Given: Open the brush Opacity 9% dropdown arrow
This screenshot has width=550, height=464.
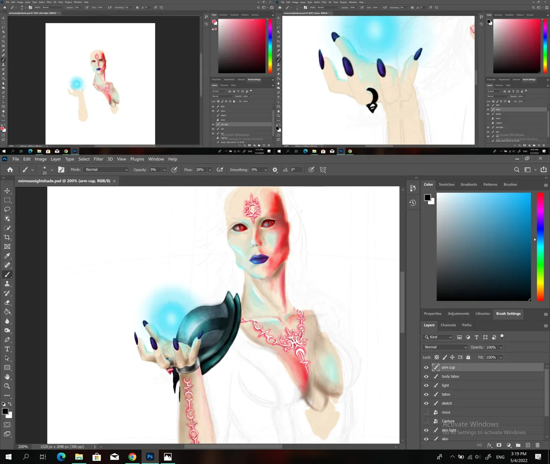Looking at the screenshot, I should click(x=164, y=170).
